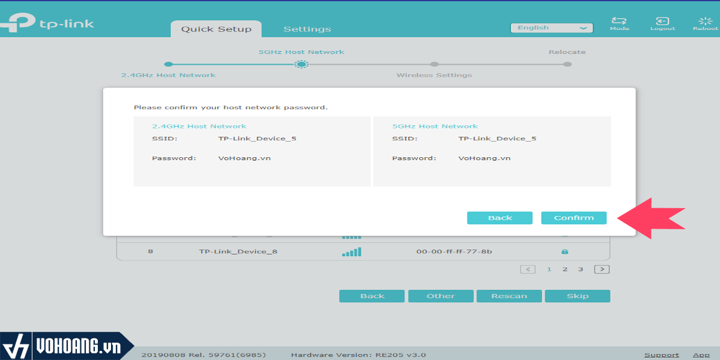Viewport: 720px width, 360px height.
Task: Switch to the Settings tab
Action: (x=307, y=29)
